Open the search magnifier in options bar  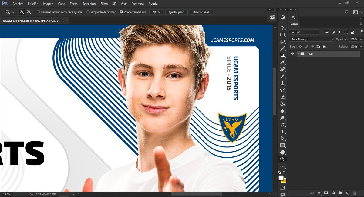tap(346, 12)
